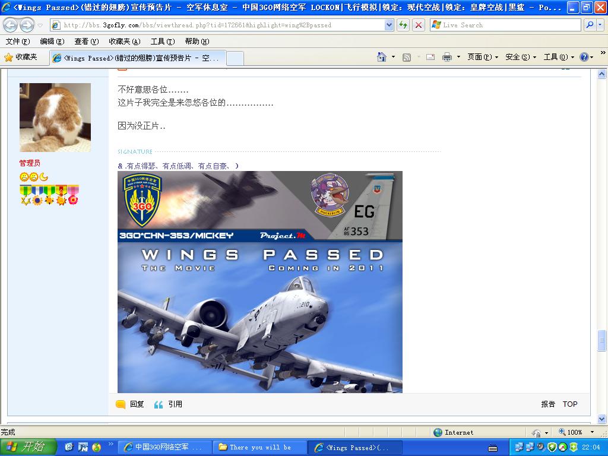Click the 3GO squadron signature banner

coord(260,207)
